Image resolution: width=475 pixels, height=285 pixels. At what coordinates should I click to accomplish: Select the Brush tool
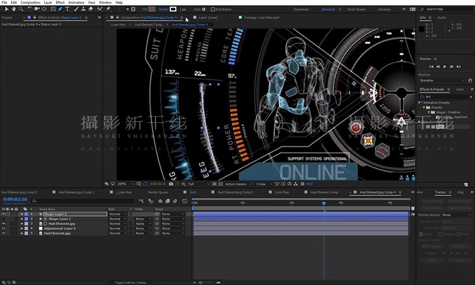[77, 9]
